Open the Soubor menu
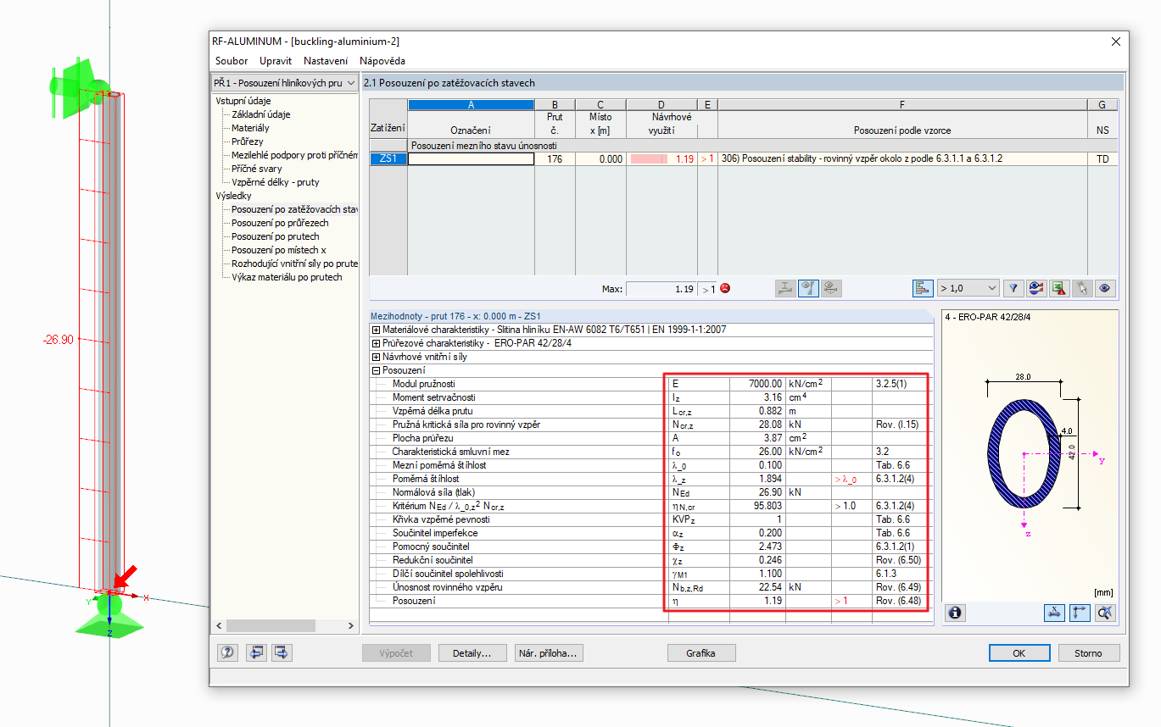Image resolution: width=1161 pixels, height=727 pixels. tap(232, 61)
